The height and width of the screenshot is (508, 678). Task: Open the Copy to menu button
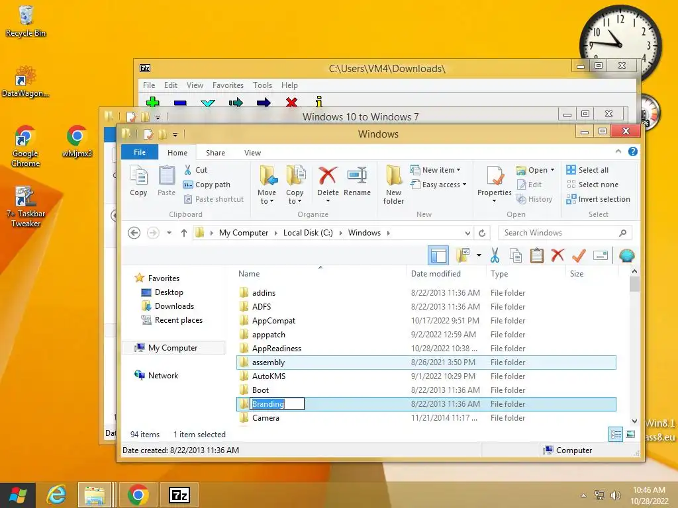click(295, 185)
